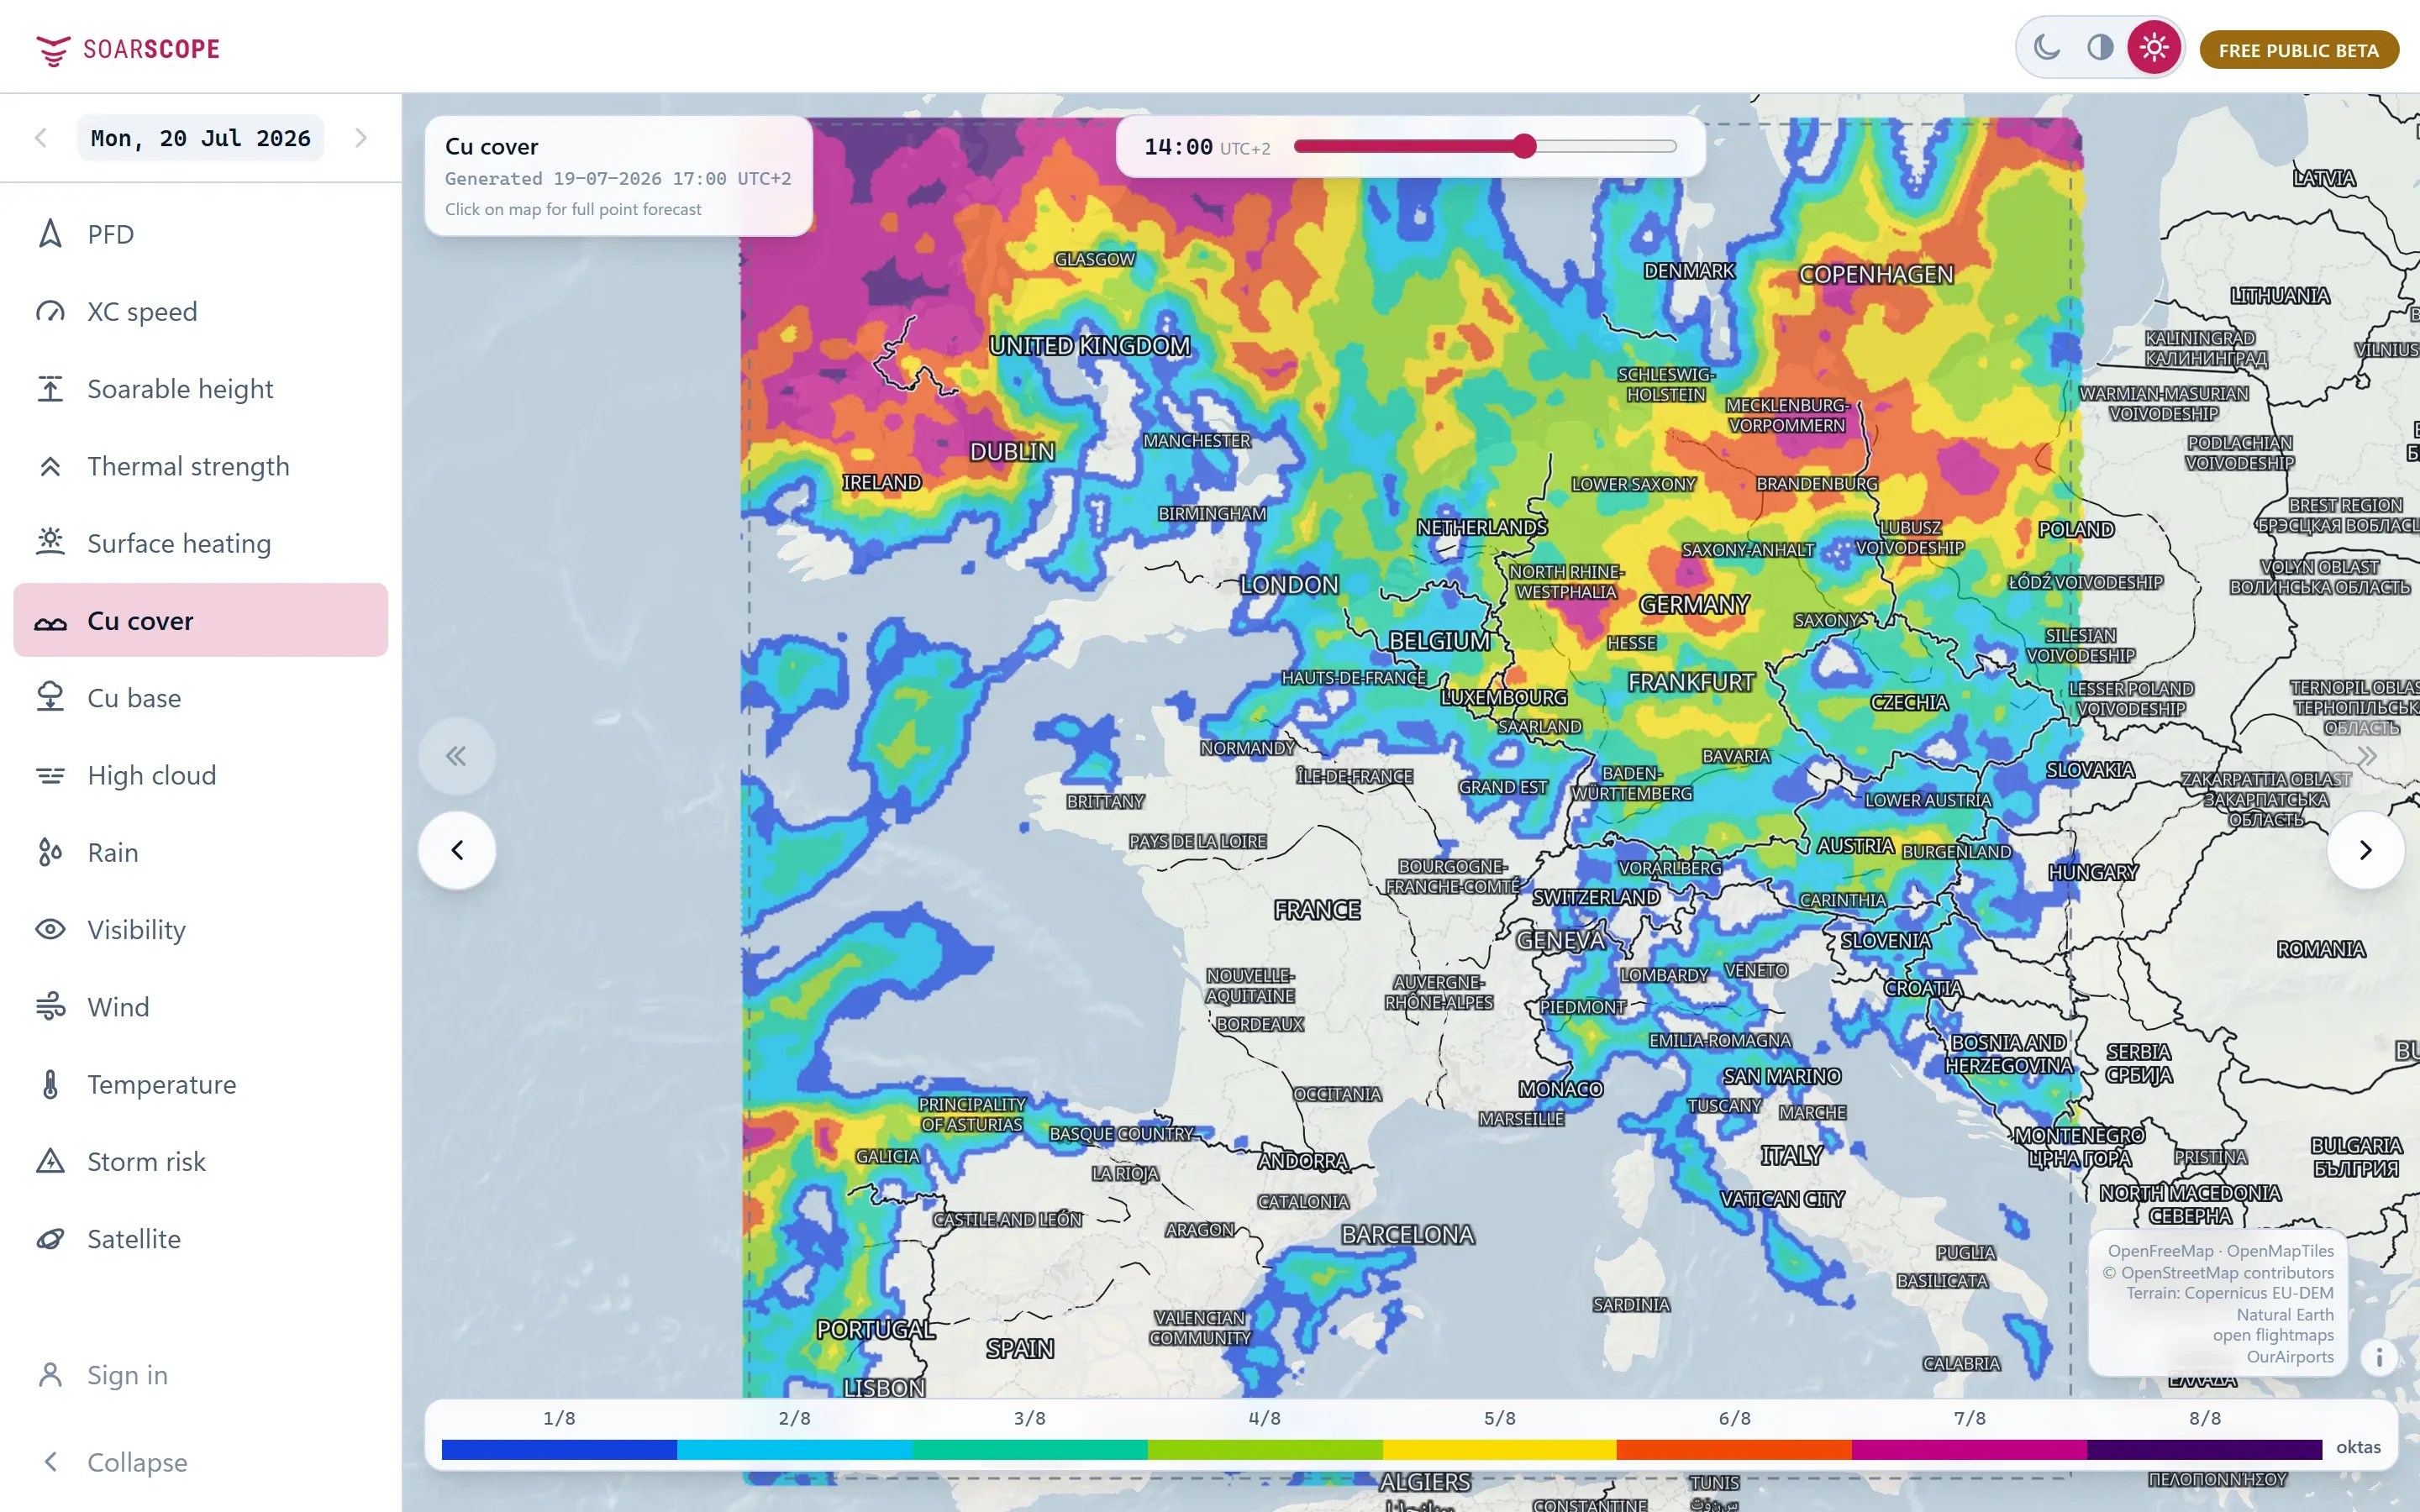Screen dimensions: 2420x1512
Task: Click the Cu cover cloud icon
Action: [50, 621]
